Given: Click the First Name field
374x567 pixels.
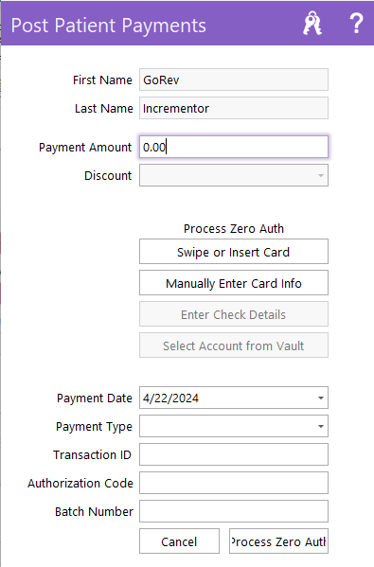Looking at the screenshot, I should pos(234,80).
